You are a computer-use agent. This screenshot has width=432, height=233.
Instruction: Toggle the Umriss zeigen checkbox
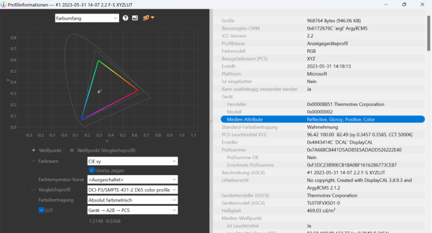coord(92,170)
